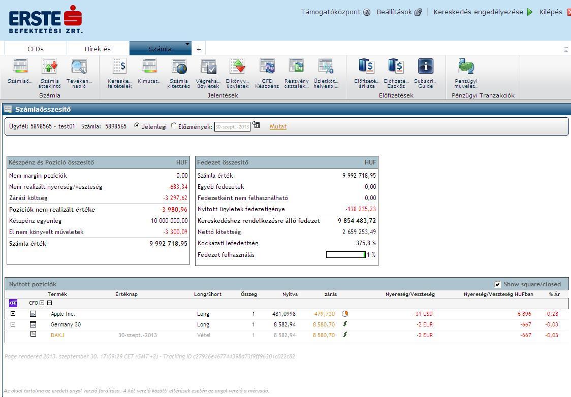This screenshot has width=571, height=397.
Task: Click the purple CFD group icon
Action: tap(13, 303)
